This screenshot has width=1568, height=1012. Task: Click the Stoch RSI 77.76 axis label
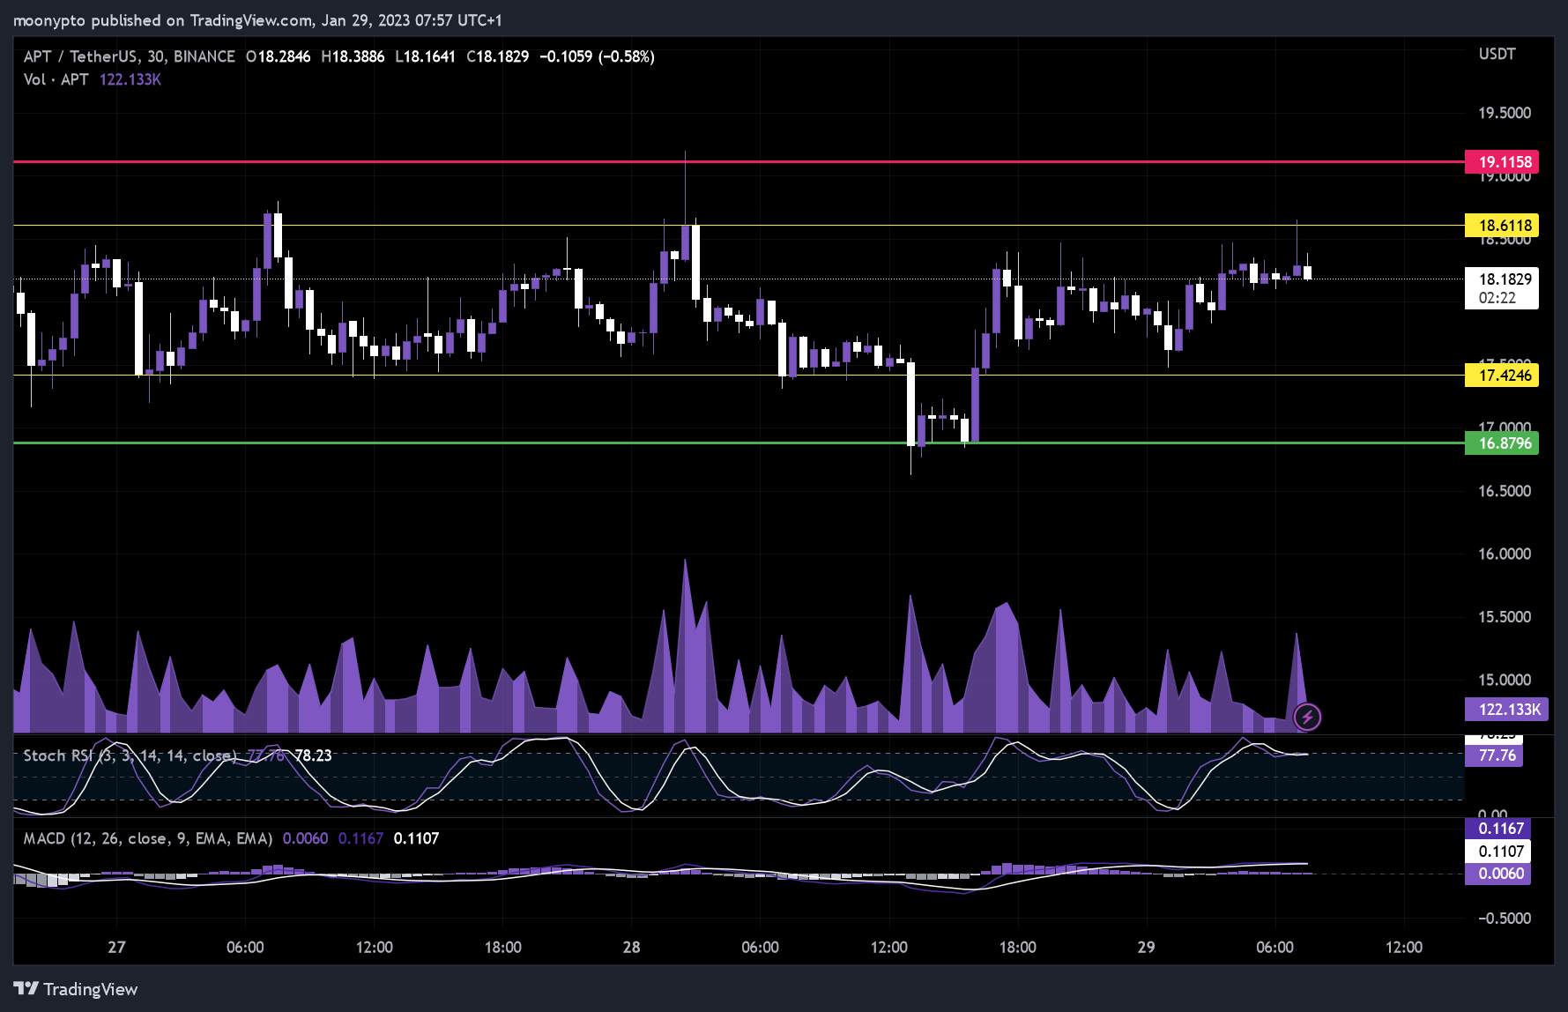click(x=1494, y=755)
